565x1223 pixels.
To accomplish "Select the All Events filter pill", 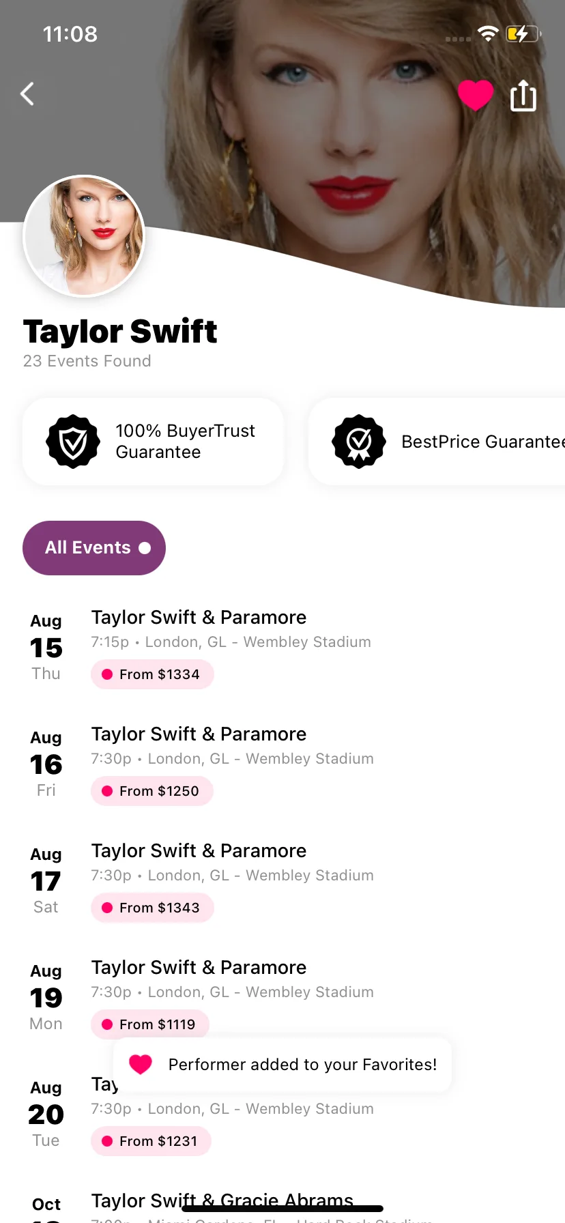I will click(94, 548).
